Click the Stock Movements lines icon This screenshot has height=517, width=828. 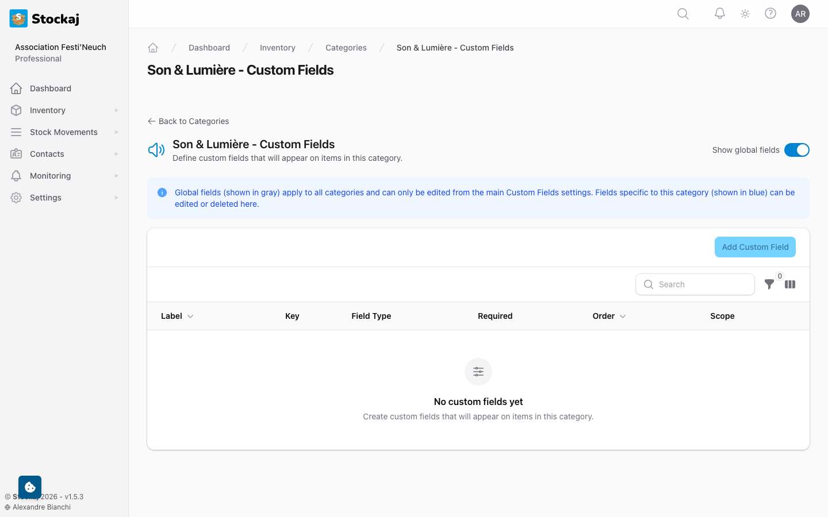16,132
